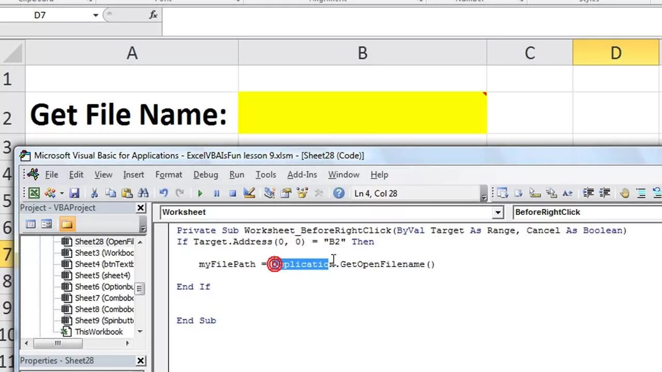Image resolution: width=662 pixels, height=372 pixels.
Task: Open the Project Explorer icon
Action: click(269, 193)
